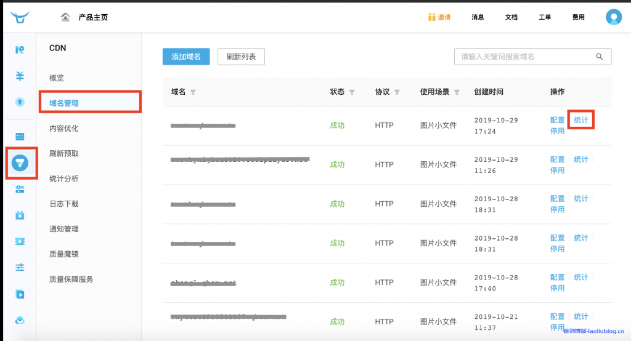631x341 pixels.
Task: Click the sliders settings icon in sidebar
Action: [20, 267]
